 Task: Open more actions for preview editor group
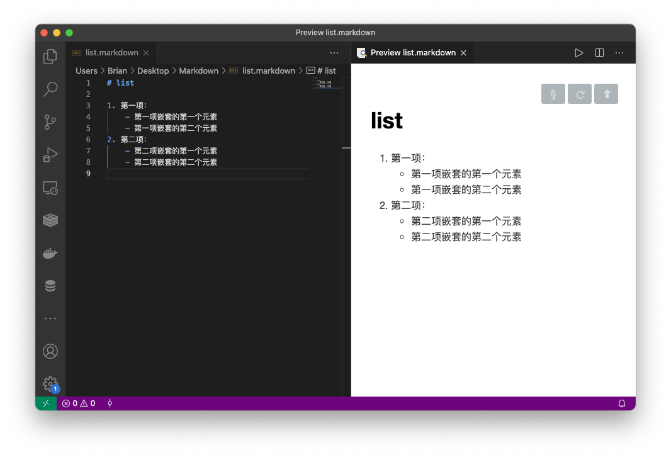619,53
